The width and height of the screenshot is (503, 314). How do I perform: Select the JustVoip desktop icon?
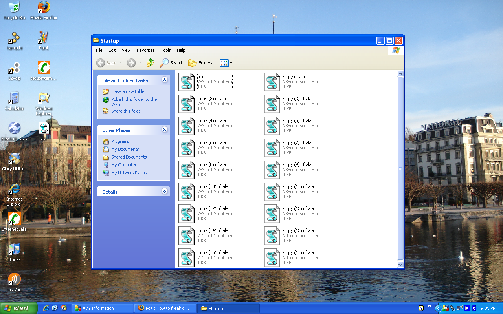point(15,283)
